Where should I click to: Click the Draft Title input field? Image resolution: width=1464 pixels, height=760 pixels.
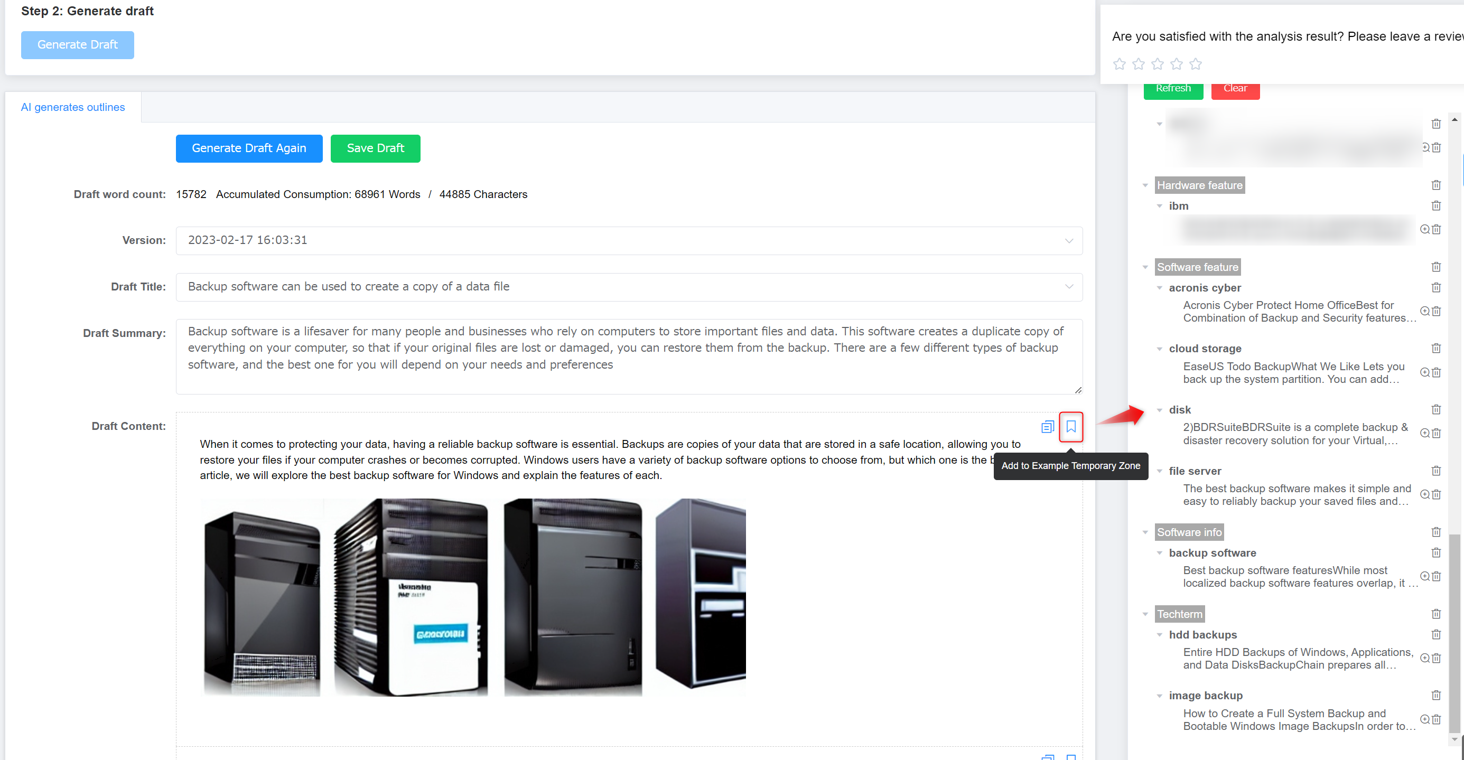tap(628, 287)
